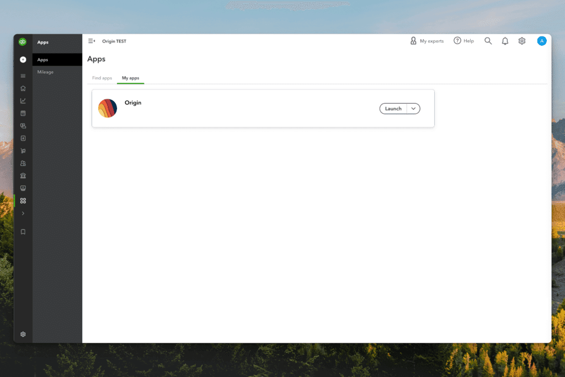Open the line chart icon in sidebar
This screenshot has height=377, width=565.
23,101
